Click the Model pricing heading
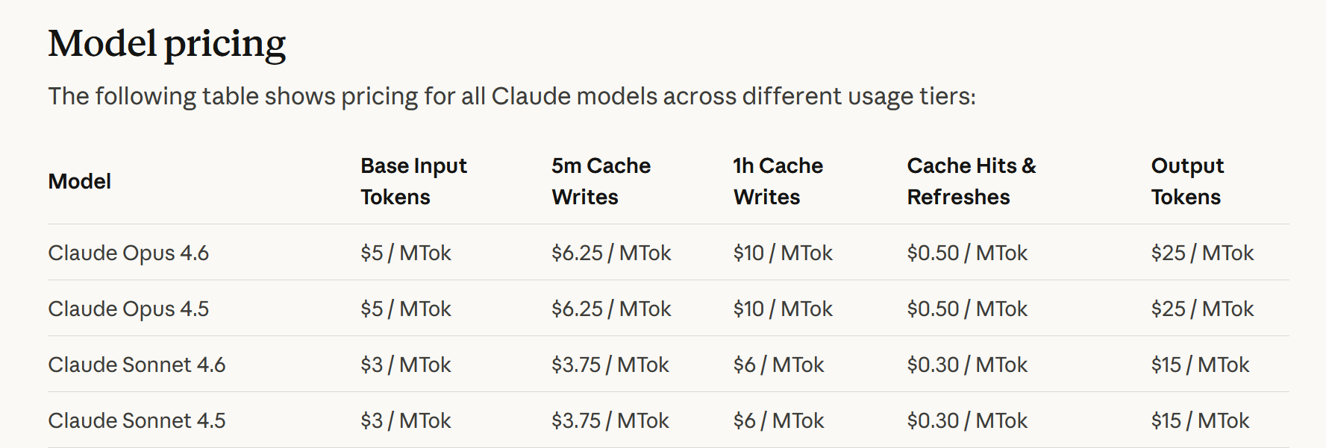This screenshot has width=1326, height=448. click(167, 45)
